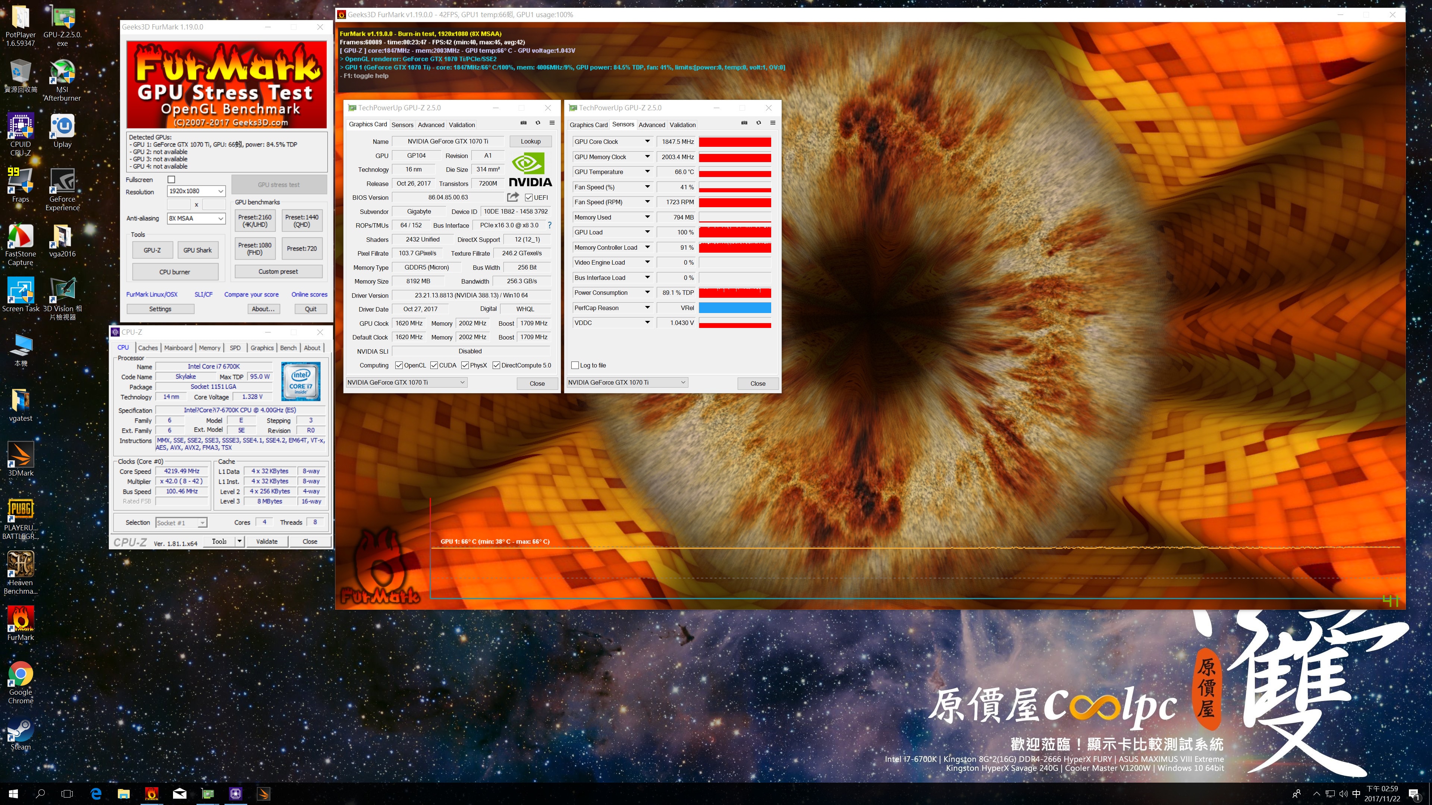The height and width of the screenshot is (805, 1432).
Task: Toggle the CUDA checkbox
Action: point(434,365)
